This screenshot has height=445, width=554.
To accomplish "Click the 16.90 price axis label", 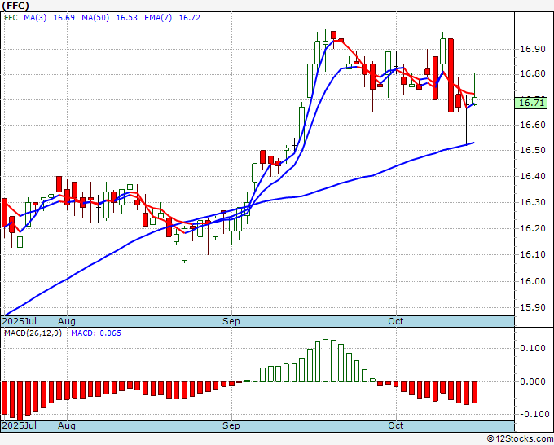I will [533, 49].
